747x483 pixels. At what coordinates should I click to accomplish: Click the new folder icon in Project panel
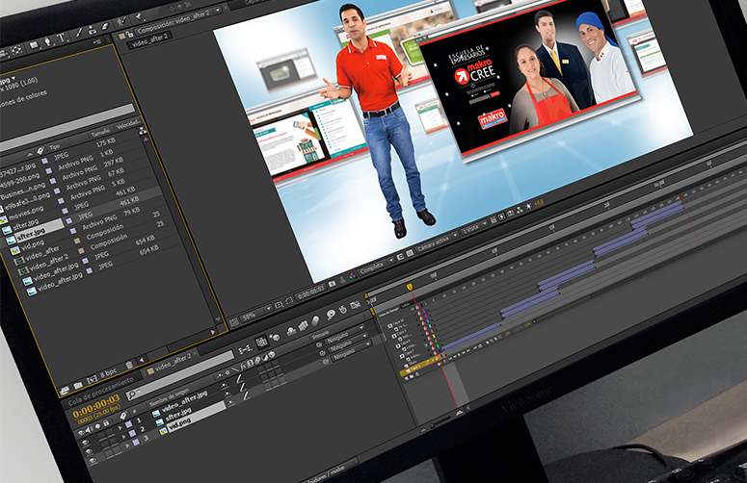[x=78, y=386]
